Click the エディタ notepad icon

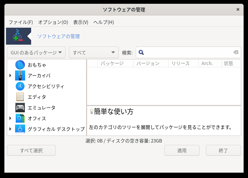pos(20,97)
